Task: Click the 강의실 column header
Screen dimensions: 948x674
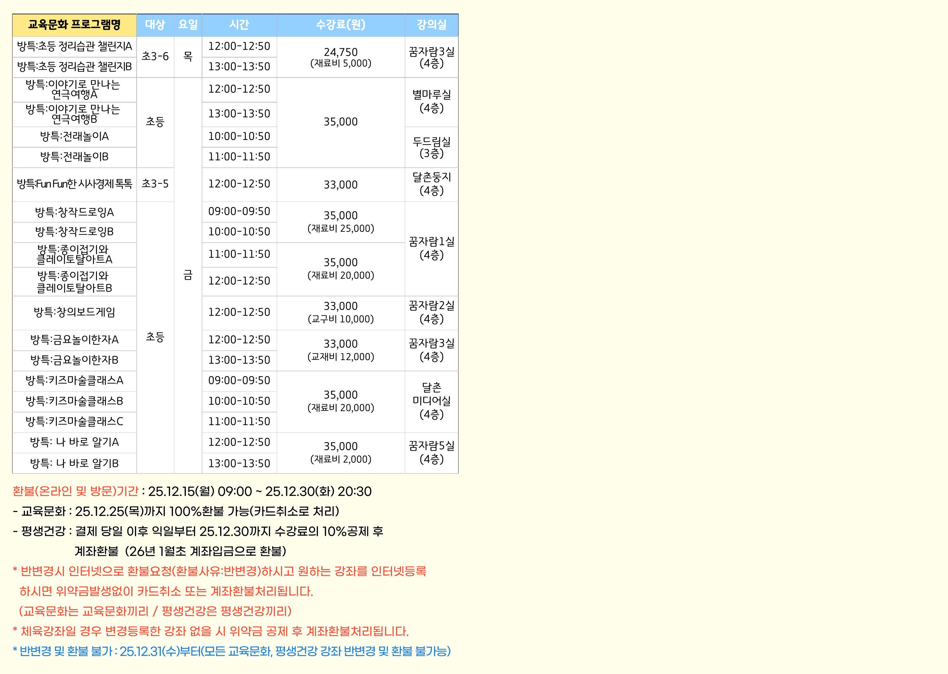Action: pos(431,25)
